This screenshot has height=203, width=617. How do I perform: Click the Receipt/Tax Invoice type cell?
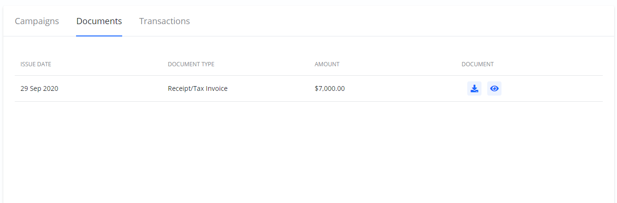198,88
